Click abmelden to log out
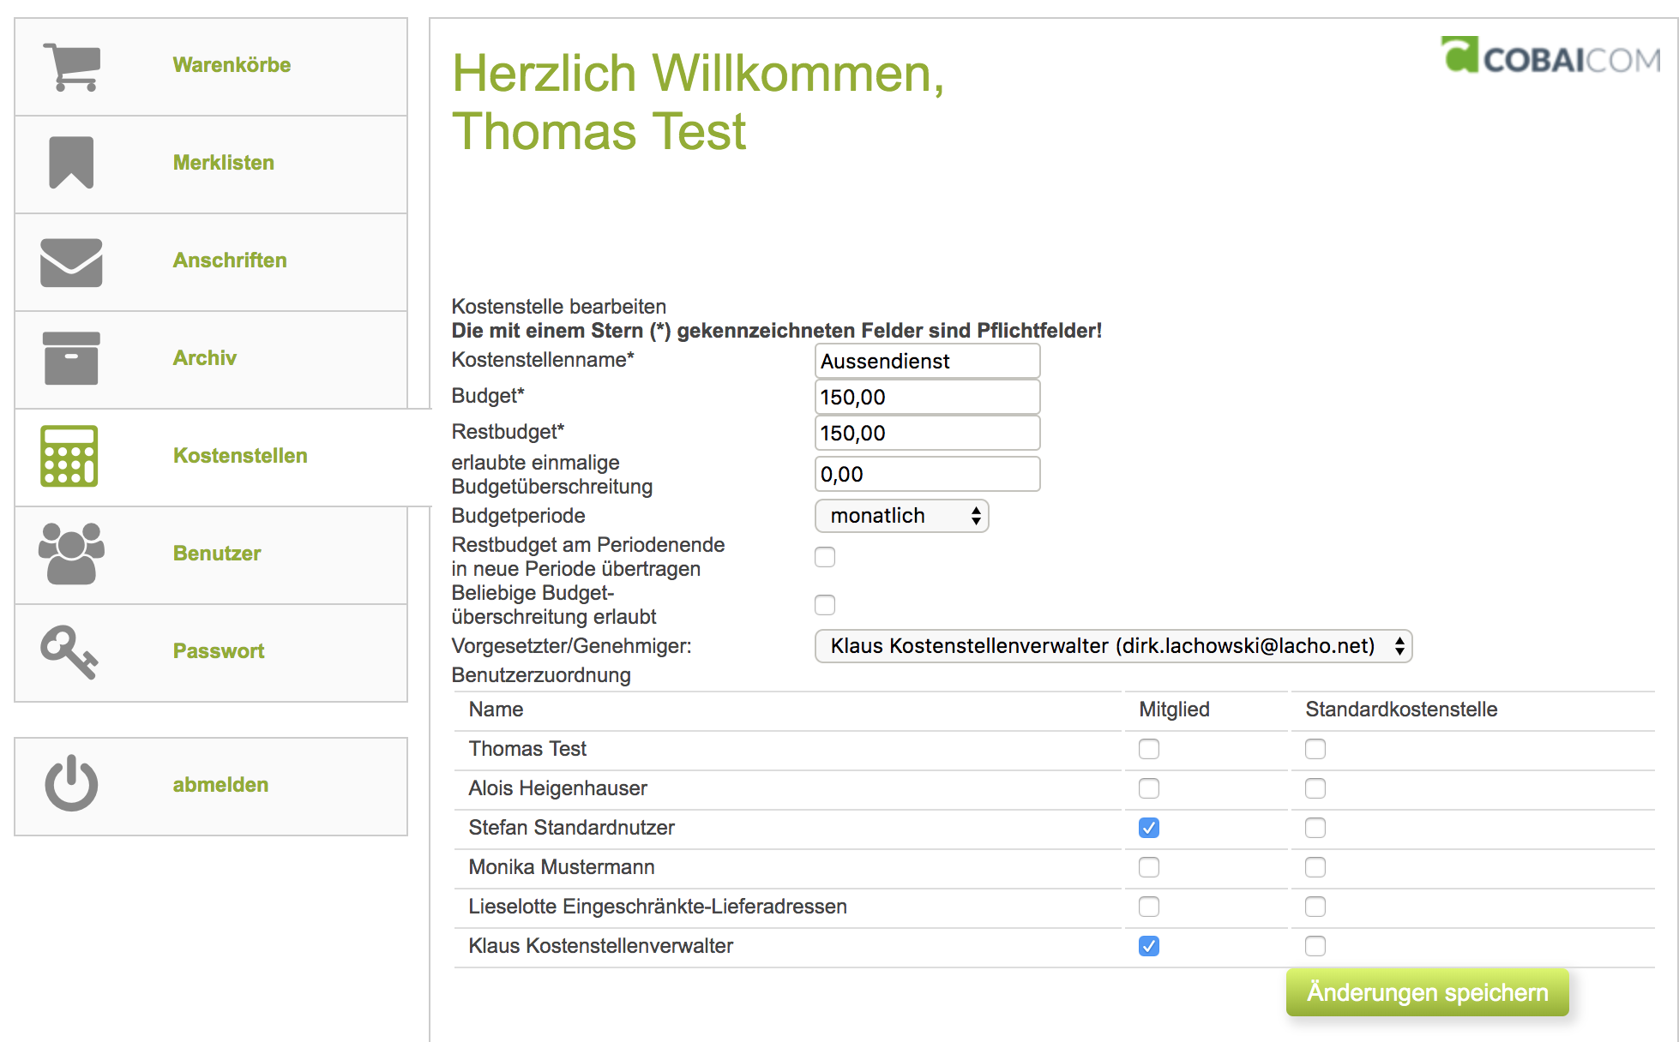 point(220,784)
